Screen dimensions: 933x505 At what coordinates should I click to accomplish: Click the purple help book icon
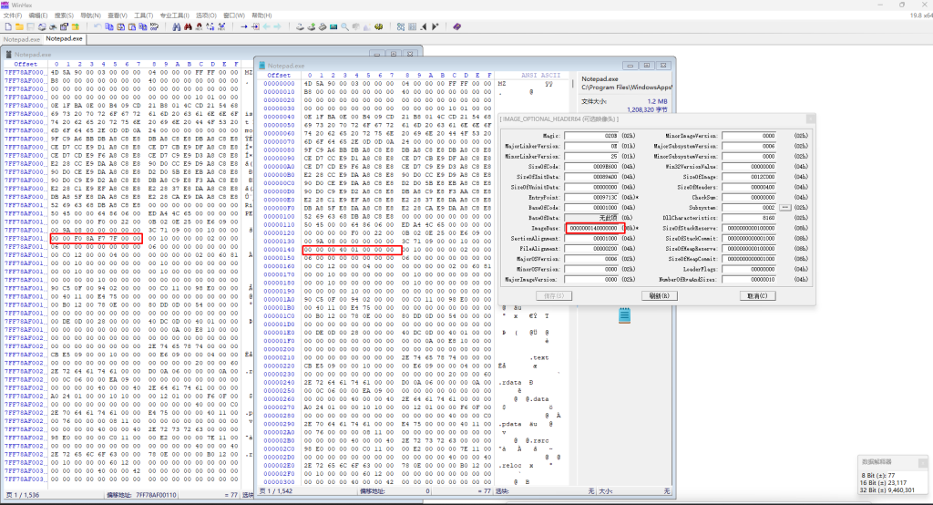click(457, 26)
